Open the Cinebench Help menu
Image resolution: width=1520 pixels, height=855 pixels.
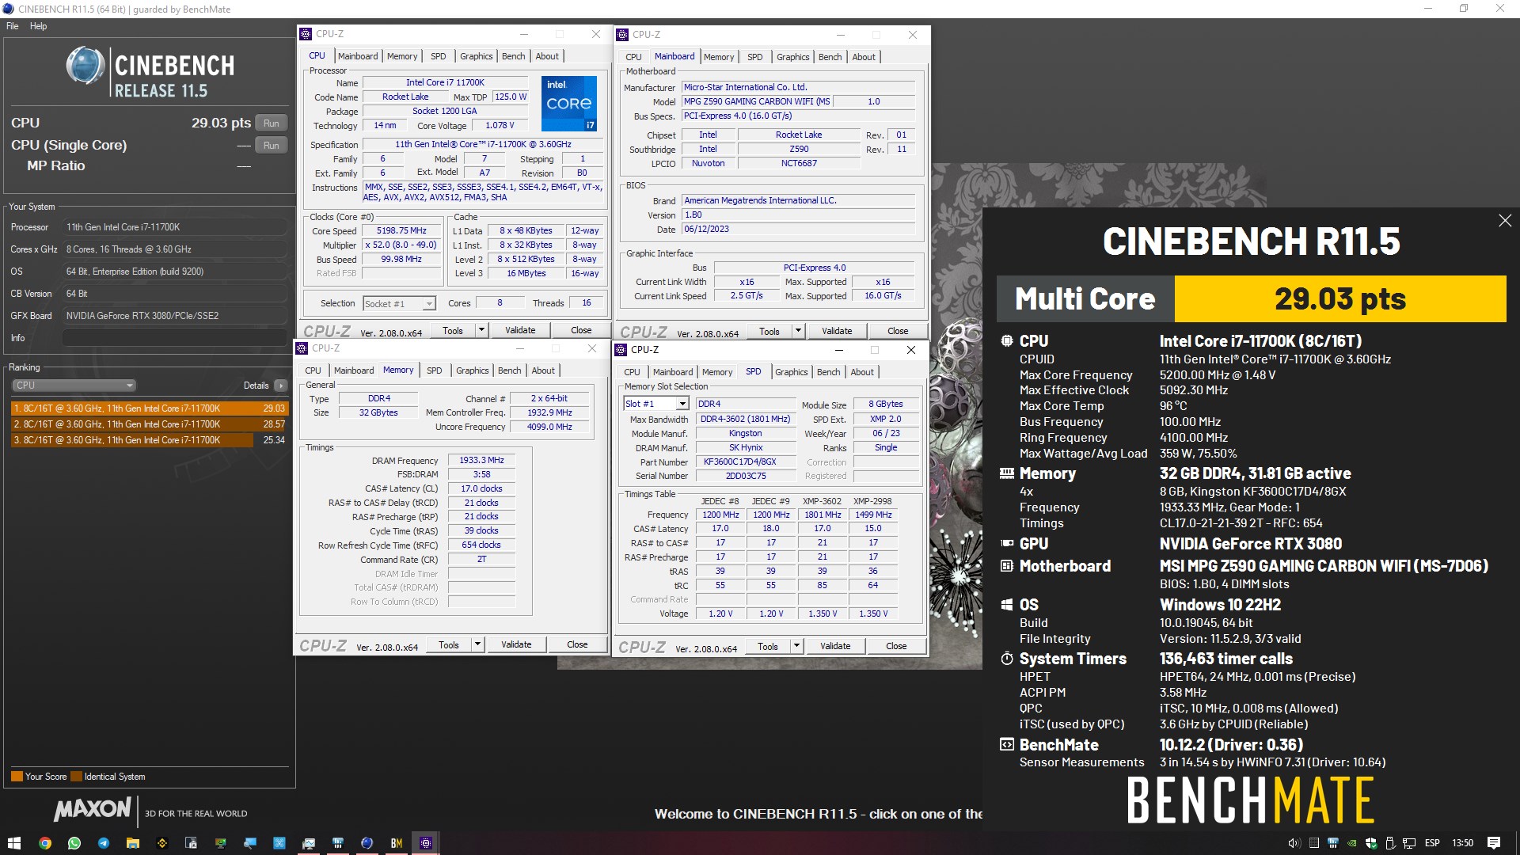tap(38, 26)
